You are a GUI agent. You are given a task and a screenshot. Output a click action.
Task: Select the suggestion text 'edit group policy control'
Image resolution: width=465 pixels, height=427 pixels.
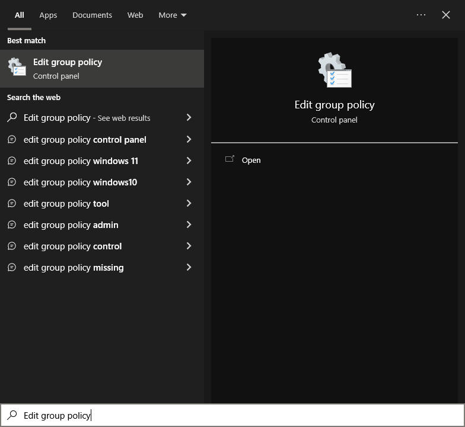point(72,246)
